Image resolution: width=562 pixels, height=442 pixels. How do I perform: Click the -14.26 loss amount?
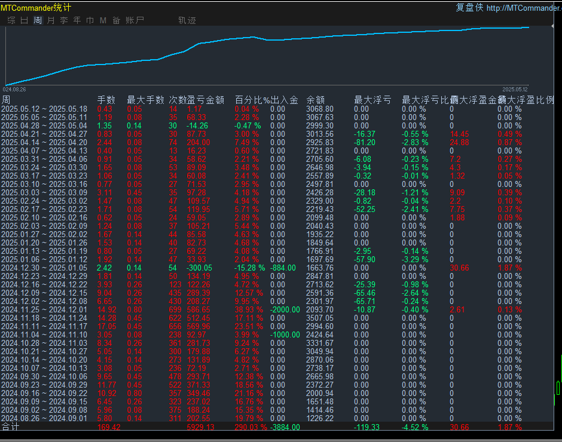[197, 125]
